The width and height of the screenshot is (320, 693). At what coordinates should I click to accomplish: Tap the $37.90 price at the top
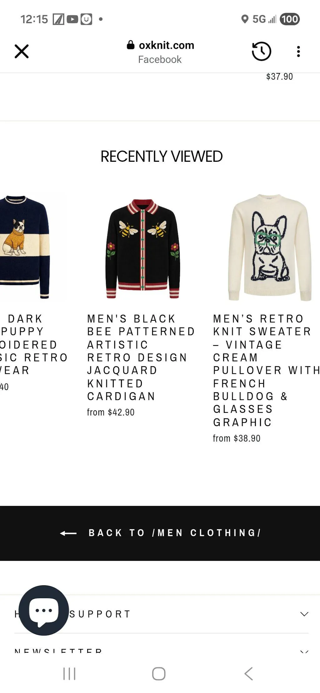(x=279, y=77)
